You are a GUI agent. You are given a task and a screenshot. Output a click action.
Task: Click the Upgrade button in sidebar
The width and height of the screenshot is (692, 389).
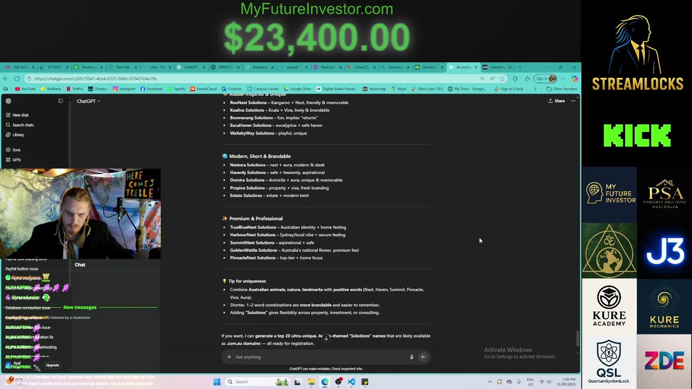(x=52, y=365)
